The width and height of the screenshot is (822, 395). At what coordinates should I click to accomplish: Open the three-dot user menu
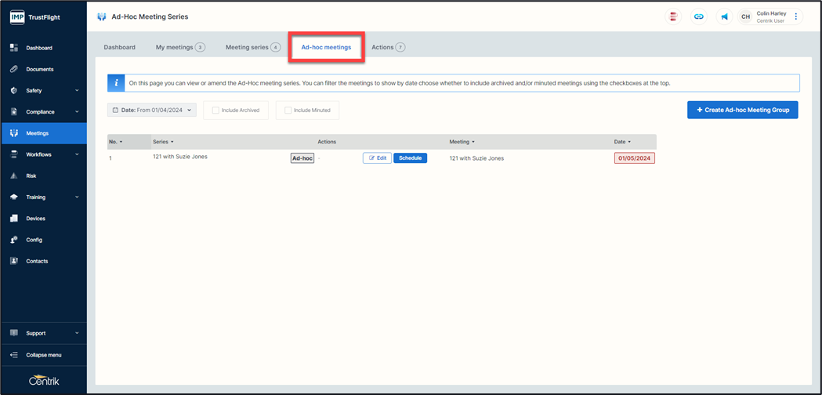pyautogui.click(x=796, y=16)
